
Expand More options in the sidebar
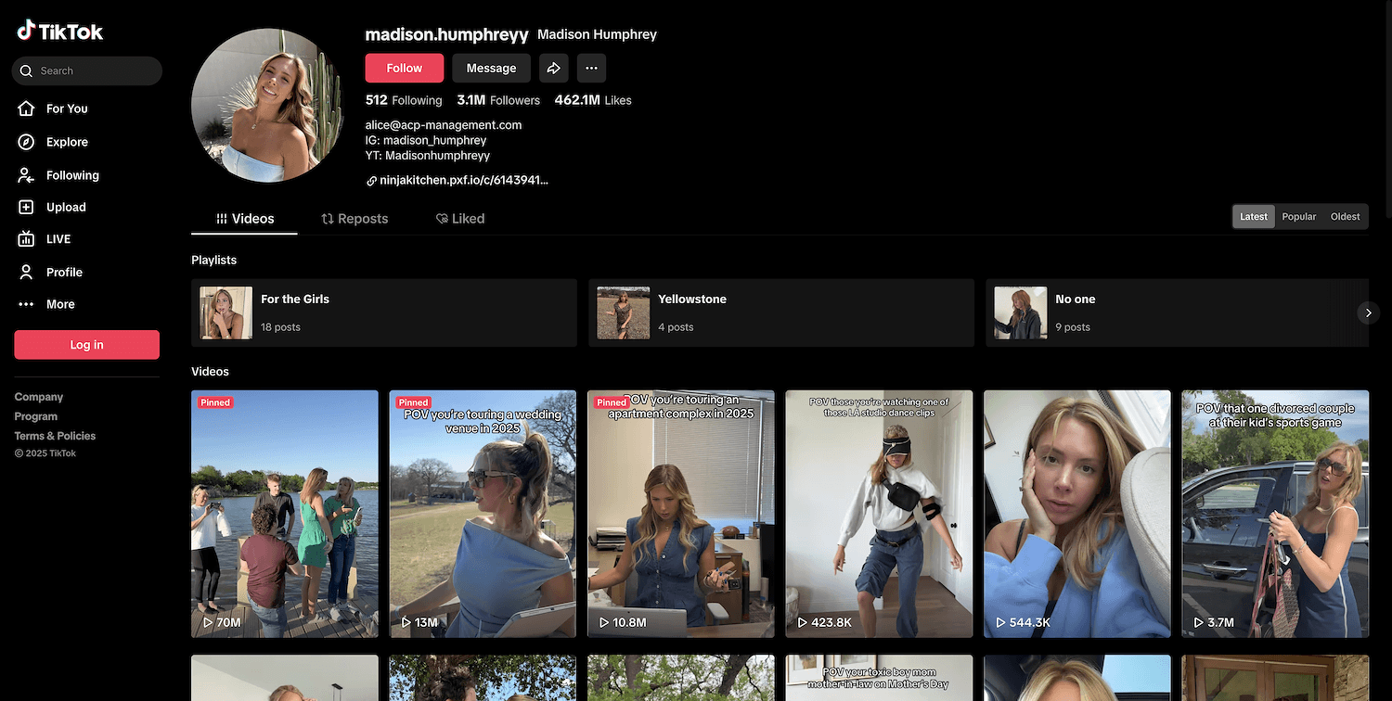point(59,304)
